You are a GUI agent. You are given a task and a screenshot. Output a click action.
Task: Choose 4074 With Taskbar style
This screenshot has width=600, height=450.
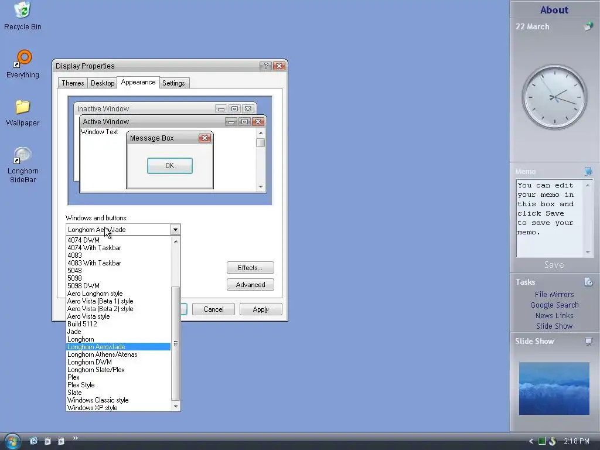[x=118, y=248]
